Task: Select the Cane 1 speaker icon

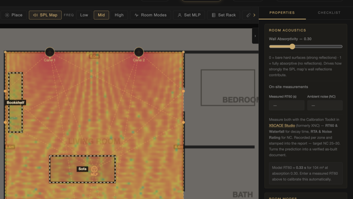Action: point(50,52)
